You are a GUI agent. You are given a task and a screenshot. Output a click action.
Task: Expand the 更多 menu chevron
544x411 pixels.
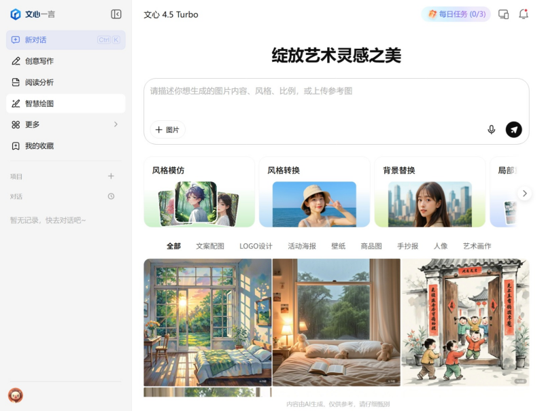coord(116,124)
